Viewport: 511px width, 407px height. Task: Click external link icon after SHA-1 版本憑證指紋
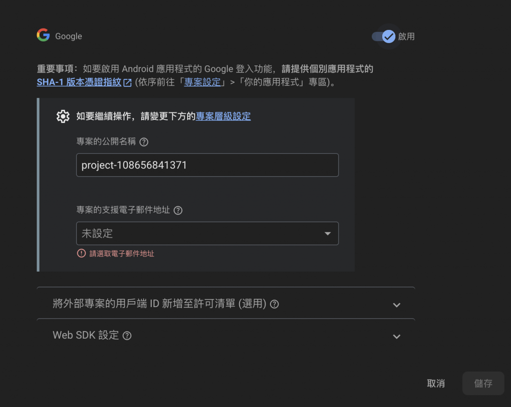pyautogui.click(x=127, y=82)
